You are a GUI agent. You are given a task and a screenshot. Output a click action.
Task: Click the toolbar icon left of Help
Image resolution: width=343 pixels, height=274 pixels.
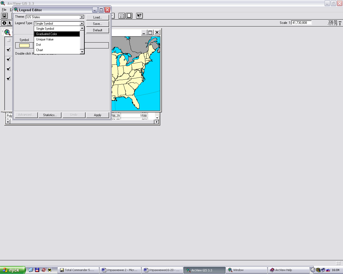tap(129, 16)
